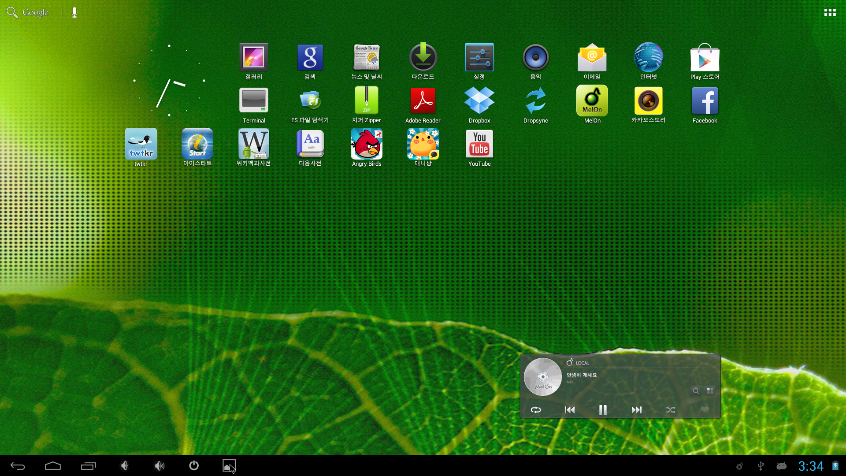Open the all apps drawer grid
This screenshot has height=476, width=846.
coord(830,12)
